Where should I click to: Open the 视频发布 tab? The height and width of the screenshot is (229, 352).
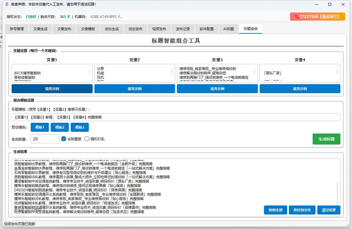pos(159,28)
